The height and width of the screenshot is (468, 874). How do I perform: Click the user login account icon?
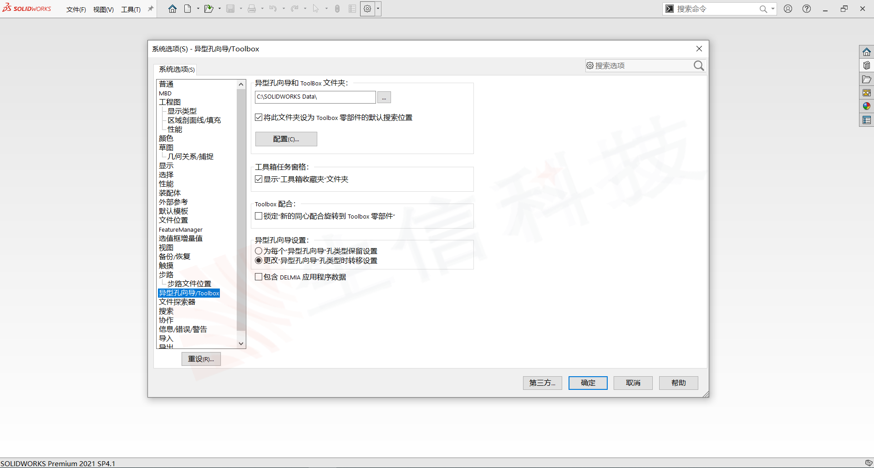point(788,9)
